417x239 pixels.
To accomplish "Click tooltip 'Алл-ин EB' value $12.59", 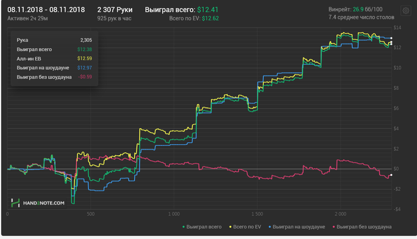I will point(85,58).
